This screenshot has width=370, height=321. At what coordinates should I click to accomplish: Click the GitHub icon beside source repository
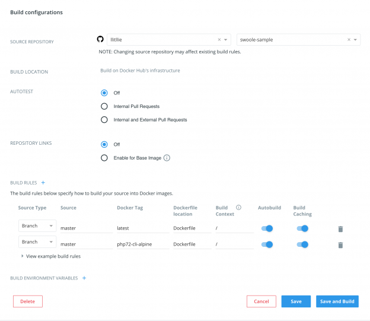[x=100, y=39]
